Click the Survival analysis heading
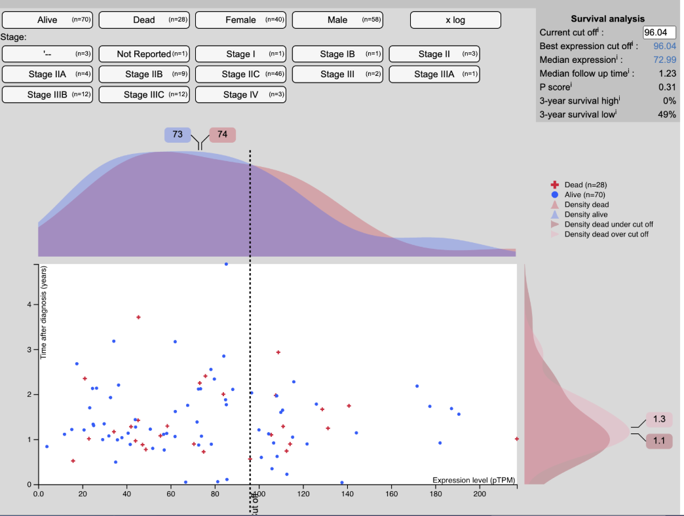 click(607, 19)
